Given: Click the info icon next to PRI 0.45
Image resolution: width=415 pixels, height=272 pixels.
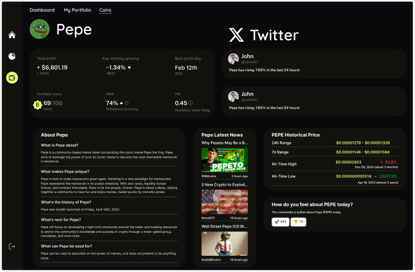Looking at the screenshot, I should [190, 103].
